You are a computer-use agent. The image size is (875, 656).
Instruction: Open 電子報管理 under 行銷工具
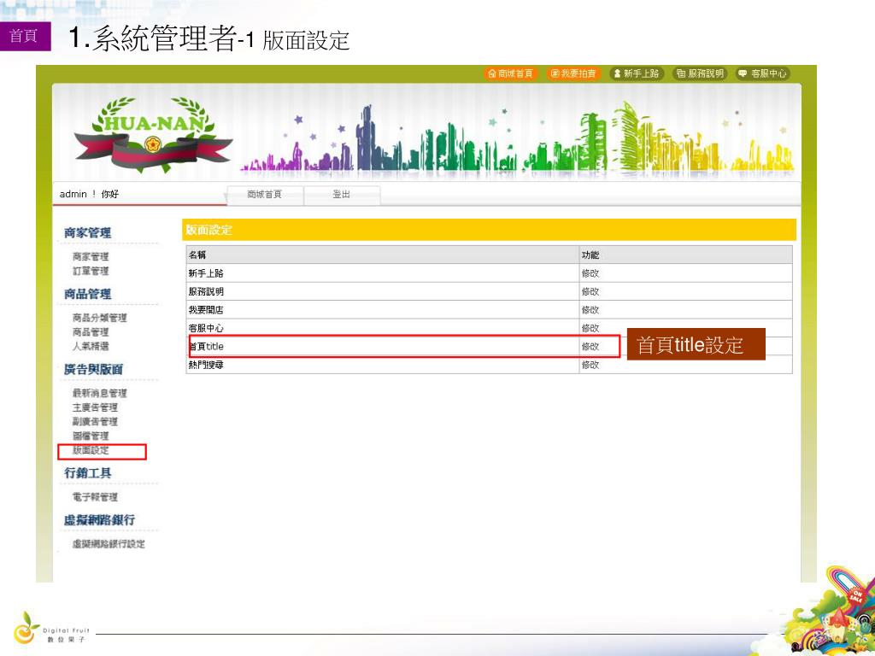click(95, 497)
